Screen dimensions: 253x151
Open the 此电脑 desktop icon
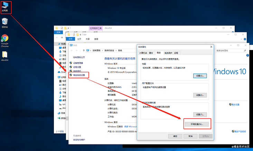[5, 7]
